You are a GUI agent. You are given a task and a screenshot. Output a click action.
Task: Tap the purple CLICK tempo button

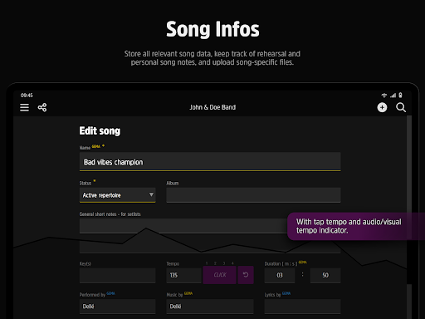pos(220,275)
